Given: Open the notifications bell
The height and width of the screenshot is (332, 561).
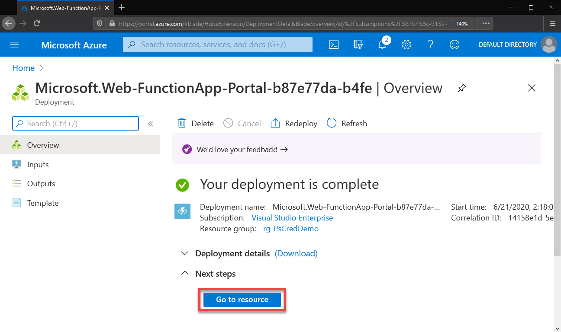Looking at the screenshot, I should tap(382, 45).
